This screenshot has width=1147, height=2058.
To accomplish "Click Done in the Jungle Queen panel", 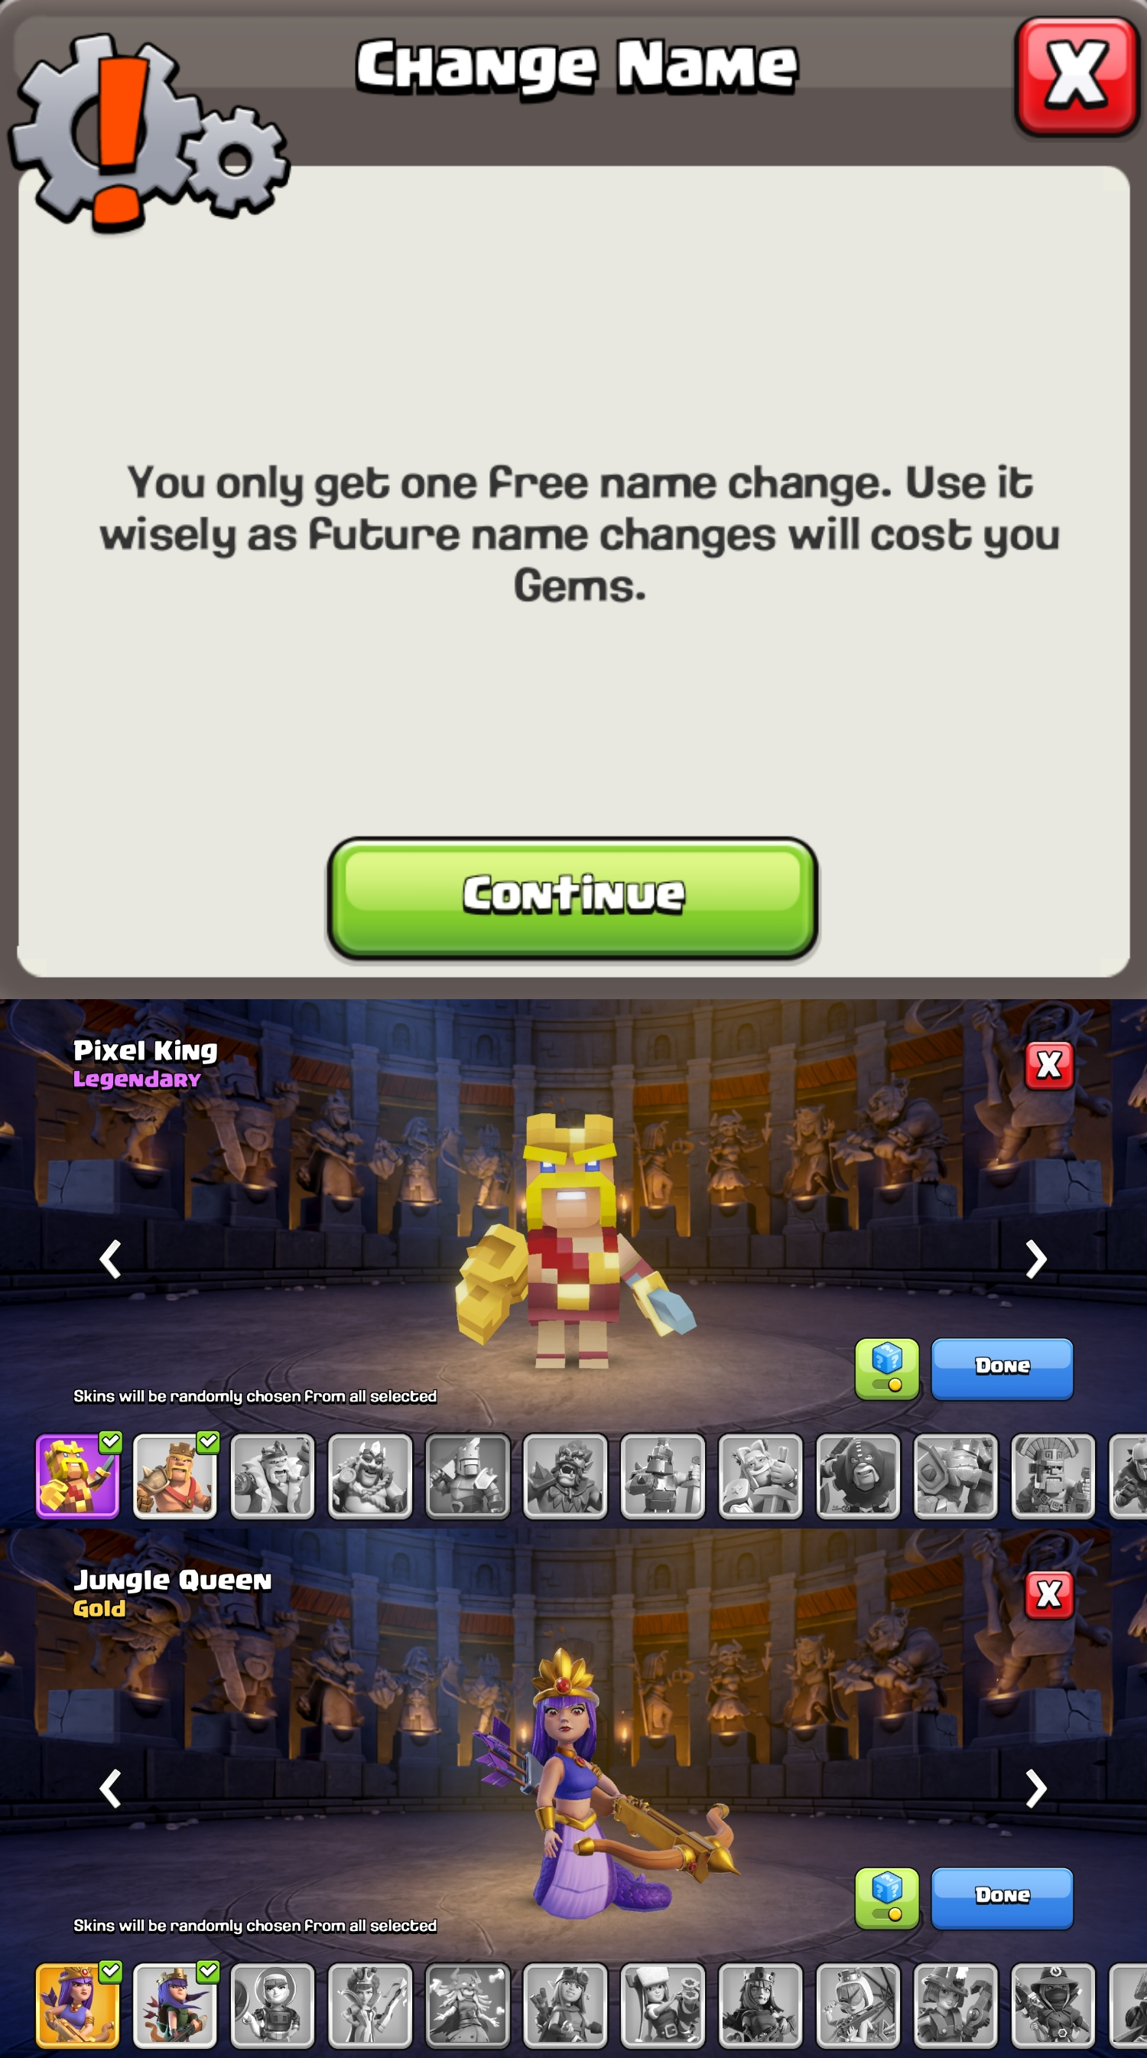I will [x=1002, y=1899].
